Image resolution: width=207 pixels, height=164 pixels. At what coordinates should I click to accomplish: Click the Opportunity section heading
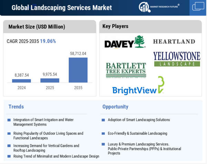[115, 107]
